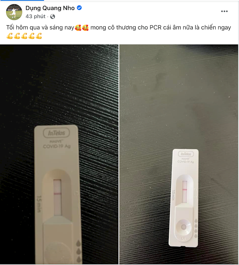
Task: Click red control line on left strip
Action: pos(57,193)
